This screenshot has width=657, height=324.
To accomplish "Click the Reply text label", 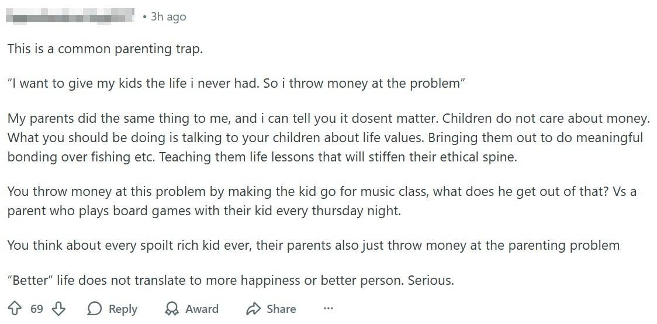I will (x=123, y=309).
